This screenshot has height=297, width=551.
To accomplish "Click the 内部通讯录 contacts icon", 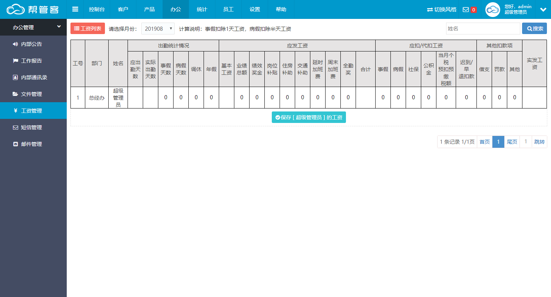I will pyautogui.click(x=15, y=77).
